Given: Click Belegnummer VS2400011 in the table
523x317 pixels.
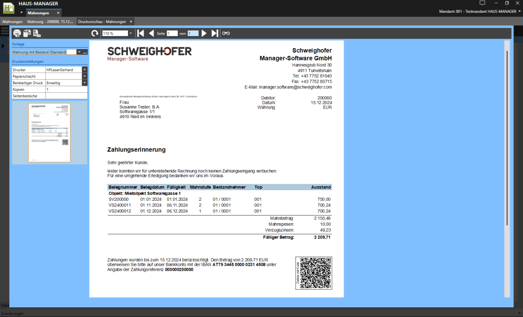Looking at the screenshot, I should (120, 205).
